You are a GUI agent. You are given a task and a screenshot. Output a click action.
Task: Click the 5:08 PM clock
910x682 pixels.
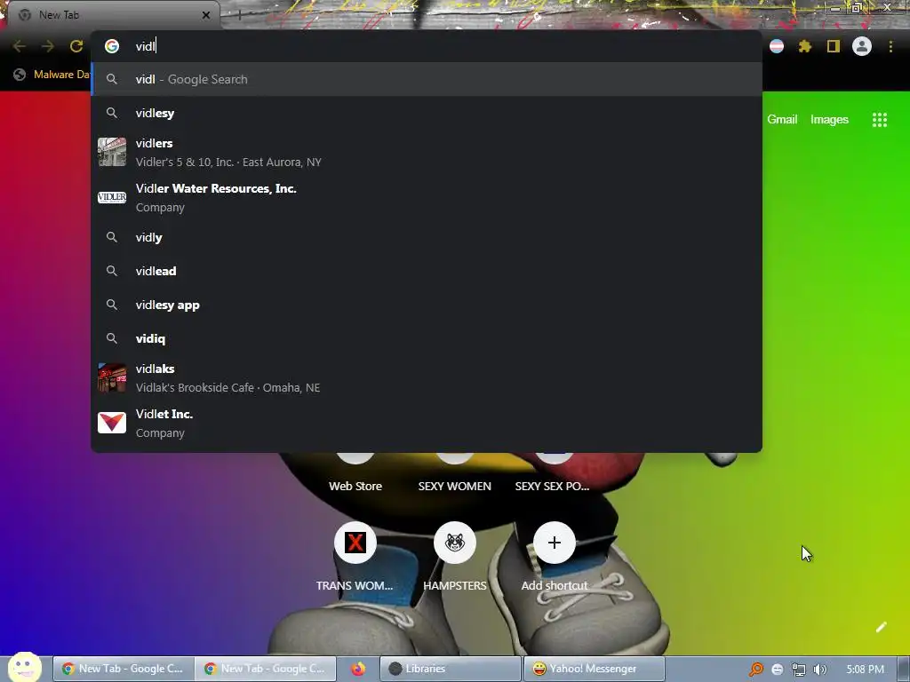pyautogui.click(x=865, y=670)
